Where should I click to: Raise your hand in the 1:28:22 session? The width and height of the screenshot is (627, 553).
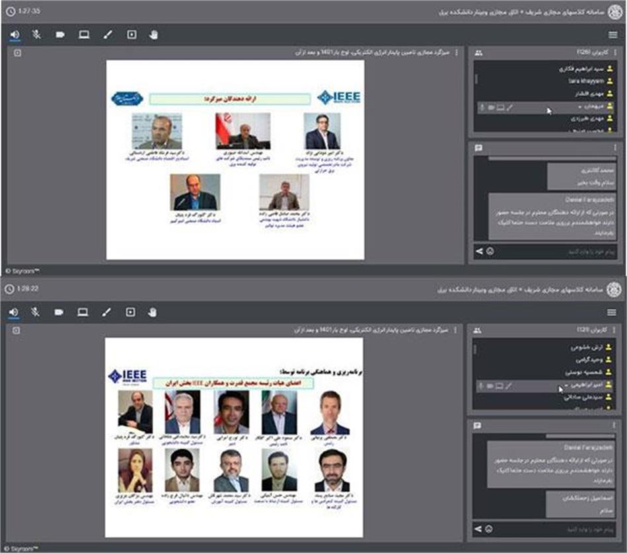coord(153,312)
